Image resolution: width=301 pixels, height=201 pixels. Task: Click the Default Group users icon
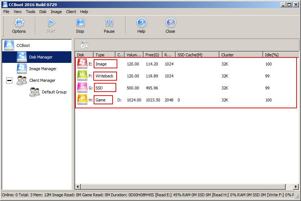tap(35, 92)
